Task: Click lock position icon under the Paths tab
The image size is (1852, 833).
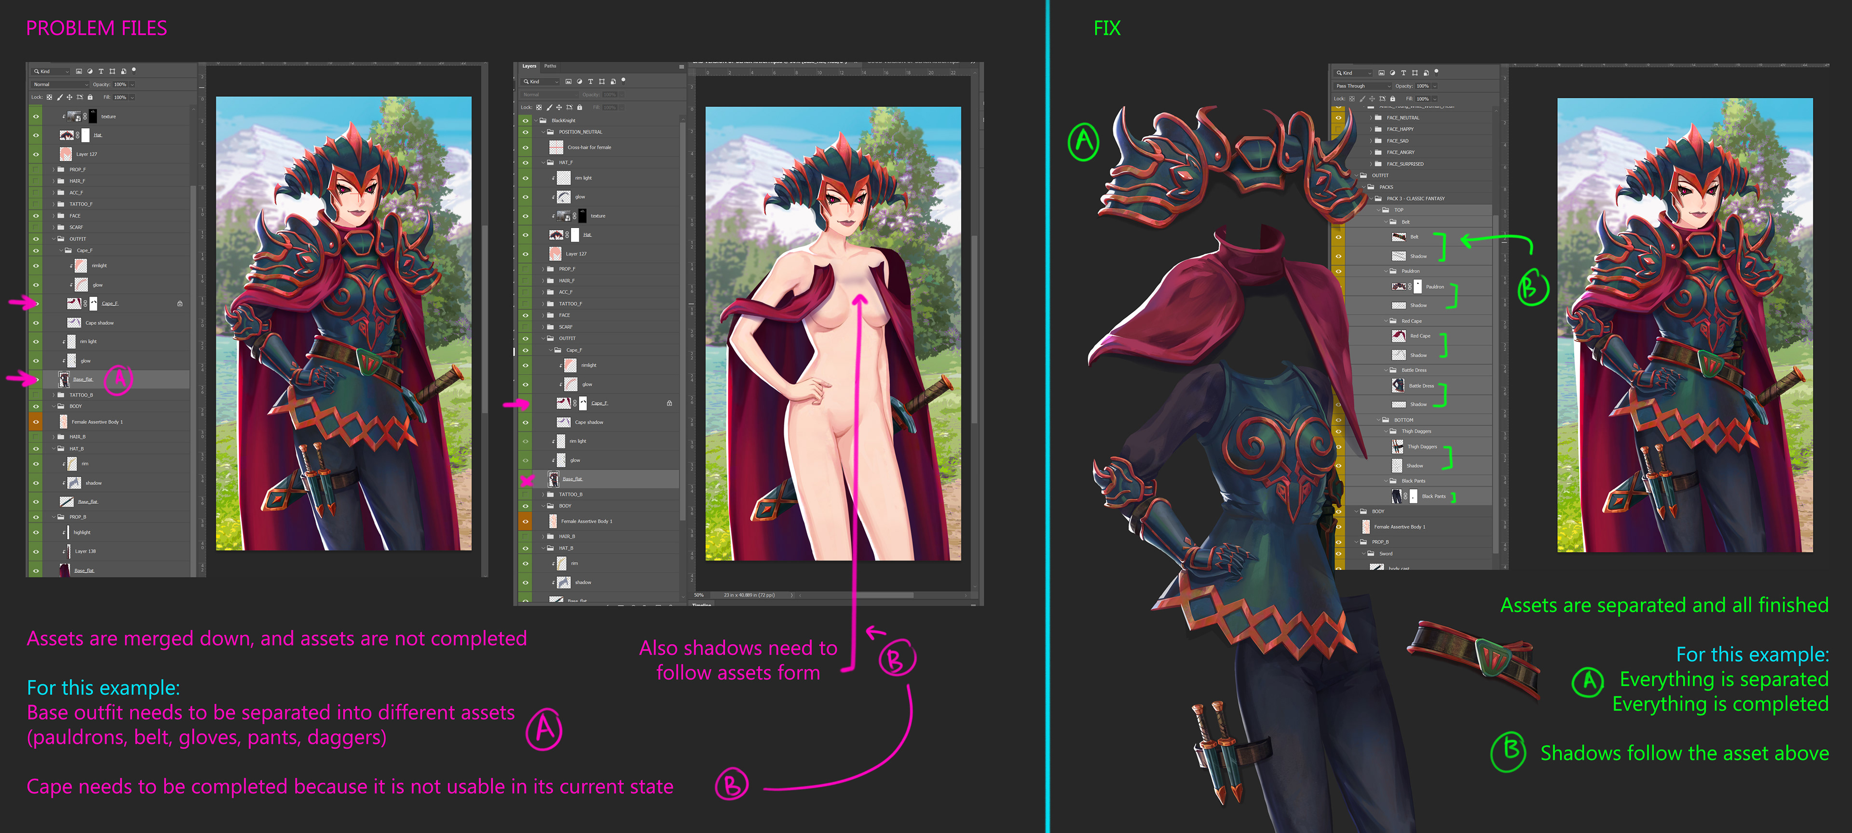Action: [558, 107]
